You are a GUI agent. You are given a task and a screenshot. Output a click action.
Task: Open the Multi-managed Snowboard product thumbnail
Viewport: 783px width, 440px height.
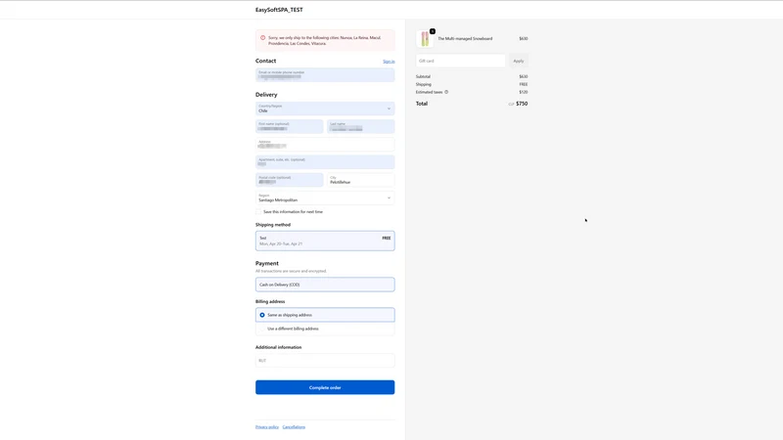(425, 38)
